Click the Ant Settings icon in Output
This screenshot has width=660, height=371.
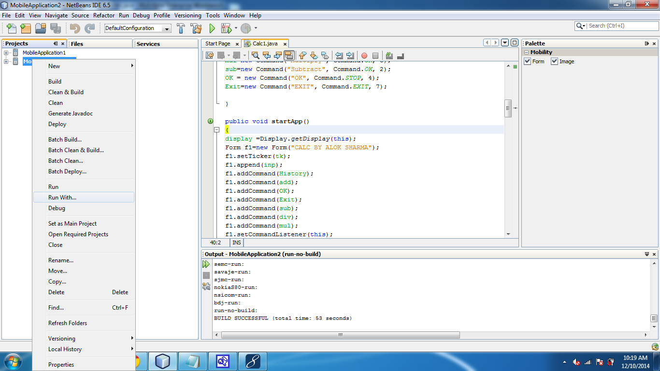206,286
